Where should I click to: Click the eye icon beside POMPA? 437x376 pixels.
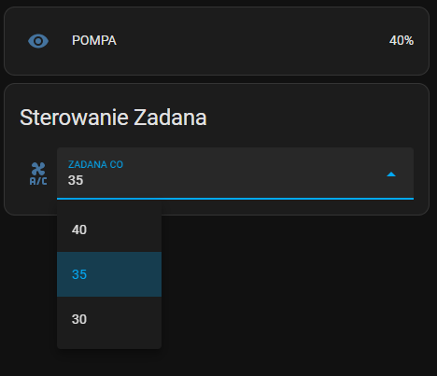38,41
